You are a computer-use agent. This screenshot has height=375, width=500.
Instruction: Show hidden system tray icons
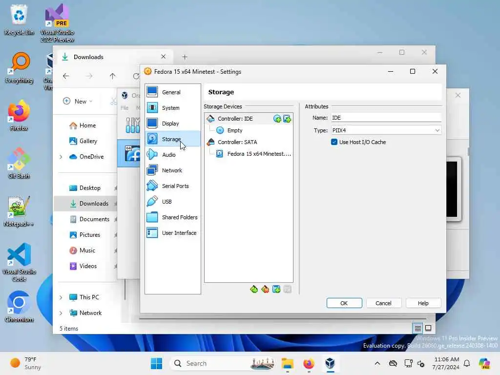[377, 363]
